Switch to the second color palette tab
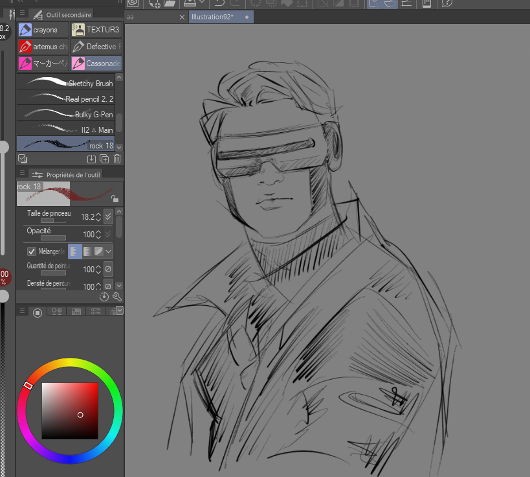 click(57, 312)
